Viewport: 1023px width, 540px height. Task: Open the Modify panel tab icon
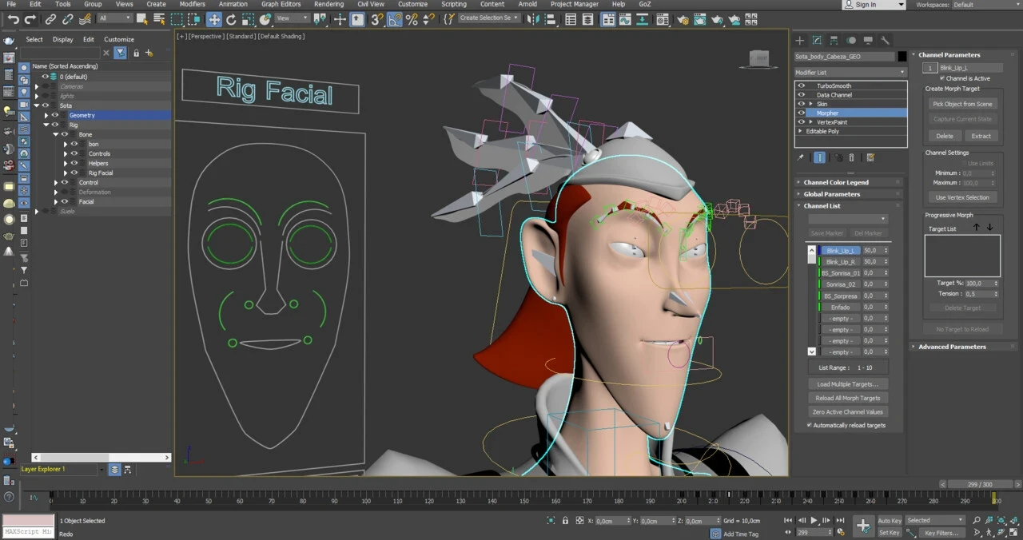tap(817, 40)
